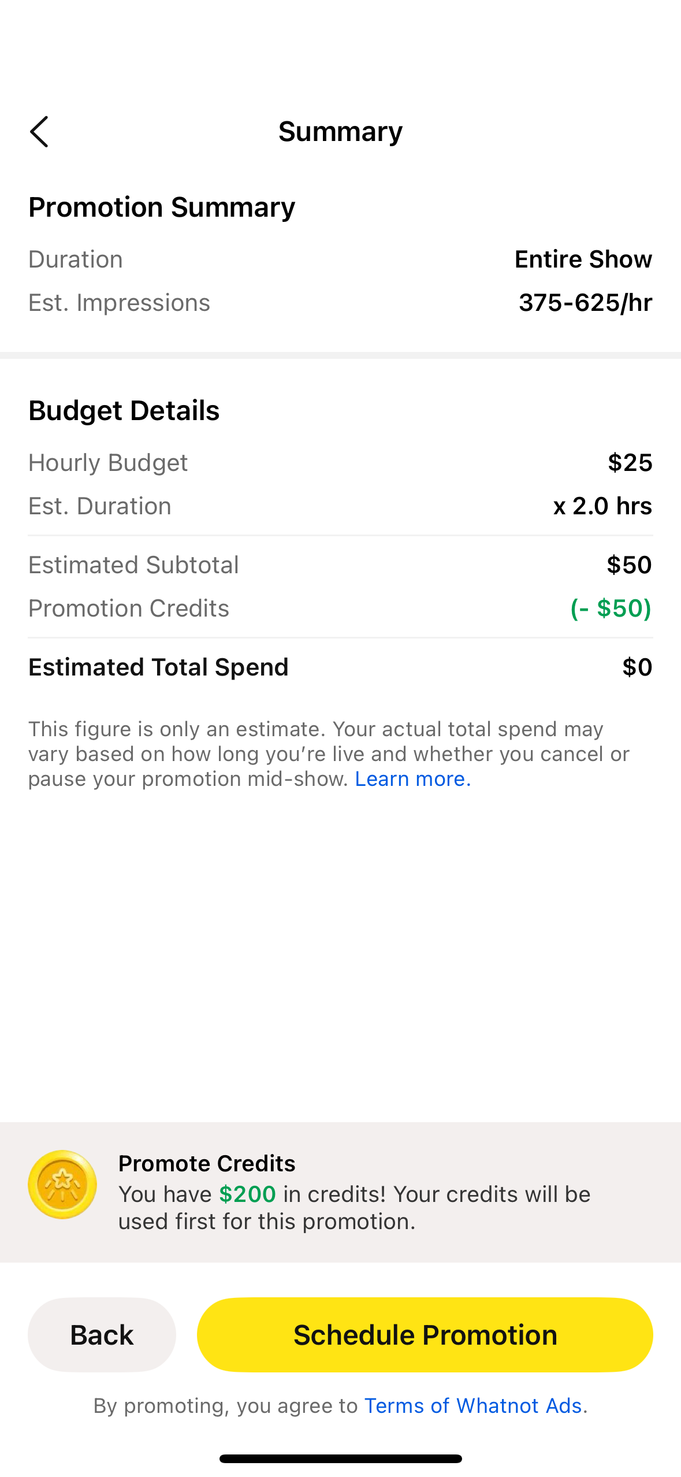Tap the Budget Details heading
Image resolution: width=681 pixels, height=1477 pixels.
124,411
